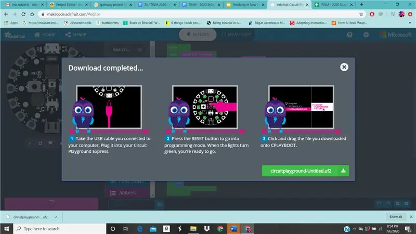
Task: Show hidden system tray icons
Action: [x=355, y=229]
